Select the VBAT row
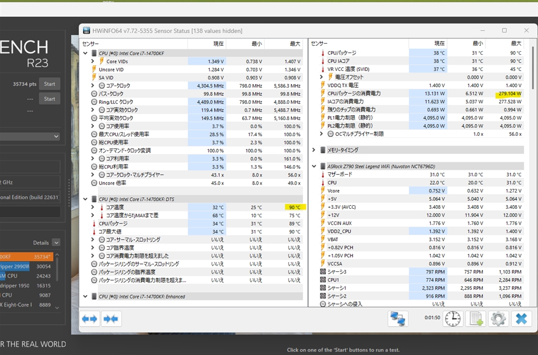Image resolution: width=538 pixels, height=355 pixels. tap(421, 239)
